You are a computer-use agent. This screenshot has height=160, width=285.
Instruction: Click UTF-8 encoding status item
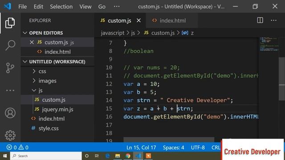point(198,148)
